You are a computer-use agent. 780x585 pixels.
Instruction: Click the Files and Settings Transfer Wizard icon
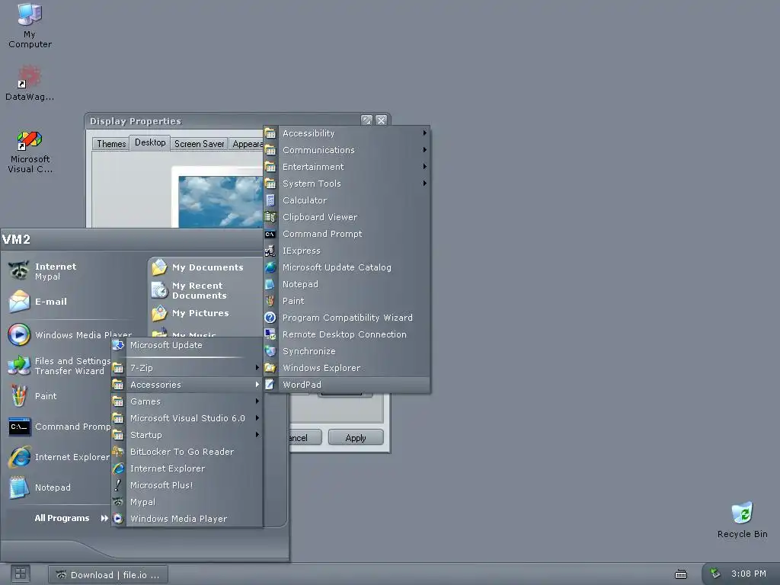point(19,366)
